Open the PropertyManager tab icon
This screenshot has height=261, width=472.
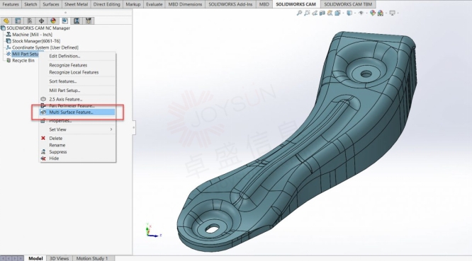click(18, 21)
